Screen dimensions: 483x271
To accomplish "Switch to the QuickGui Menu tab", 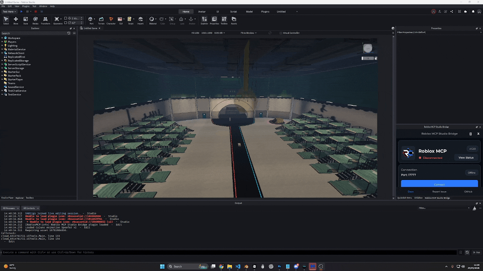I will pos(405,198).
